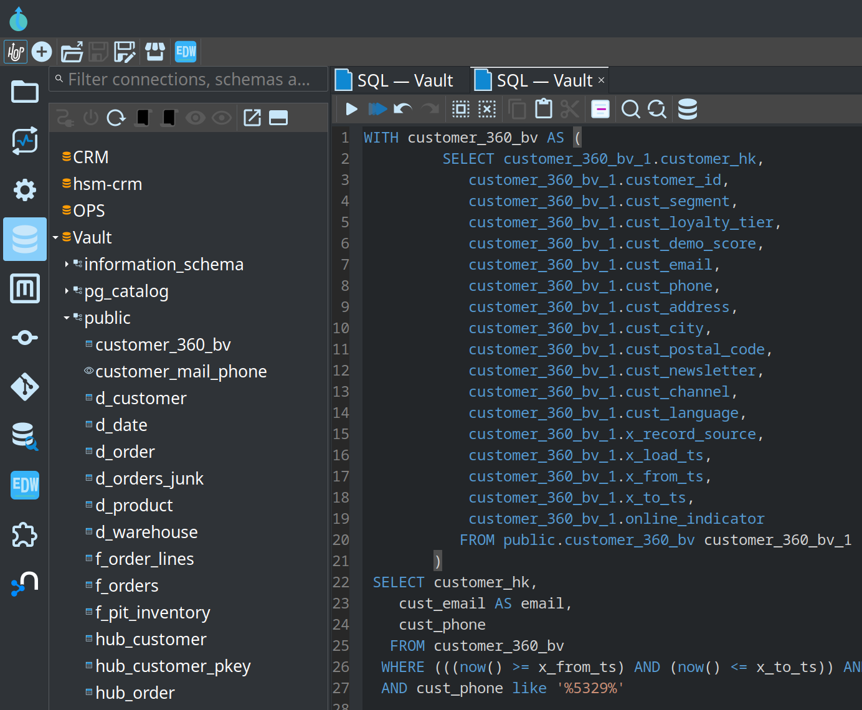Click the Unselect All dashed-X icon
This screenshot has width=862, height=710.
(x=487, y=110)
